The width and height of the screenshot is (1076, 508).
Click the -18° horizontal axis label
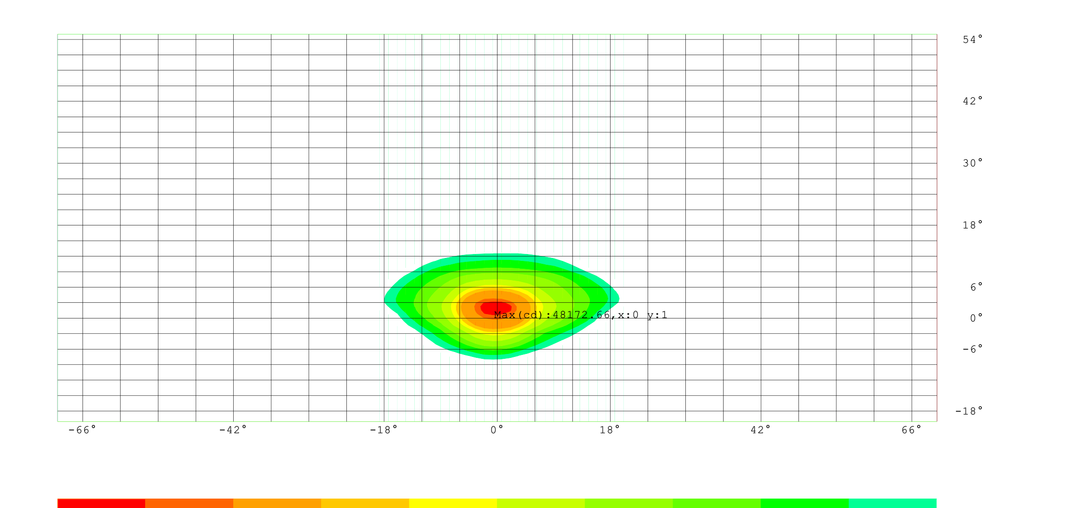[x=384, y=430]
